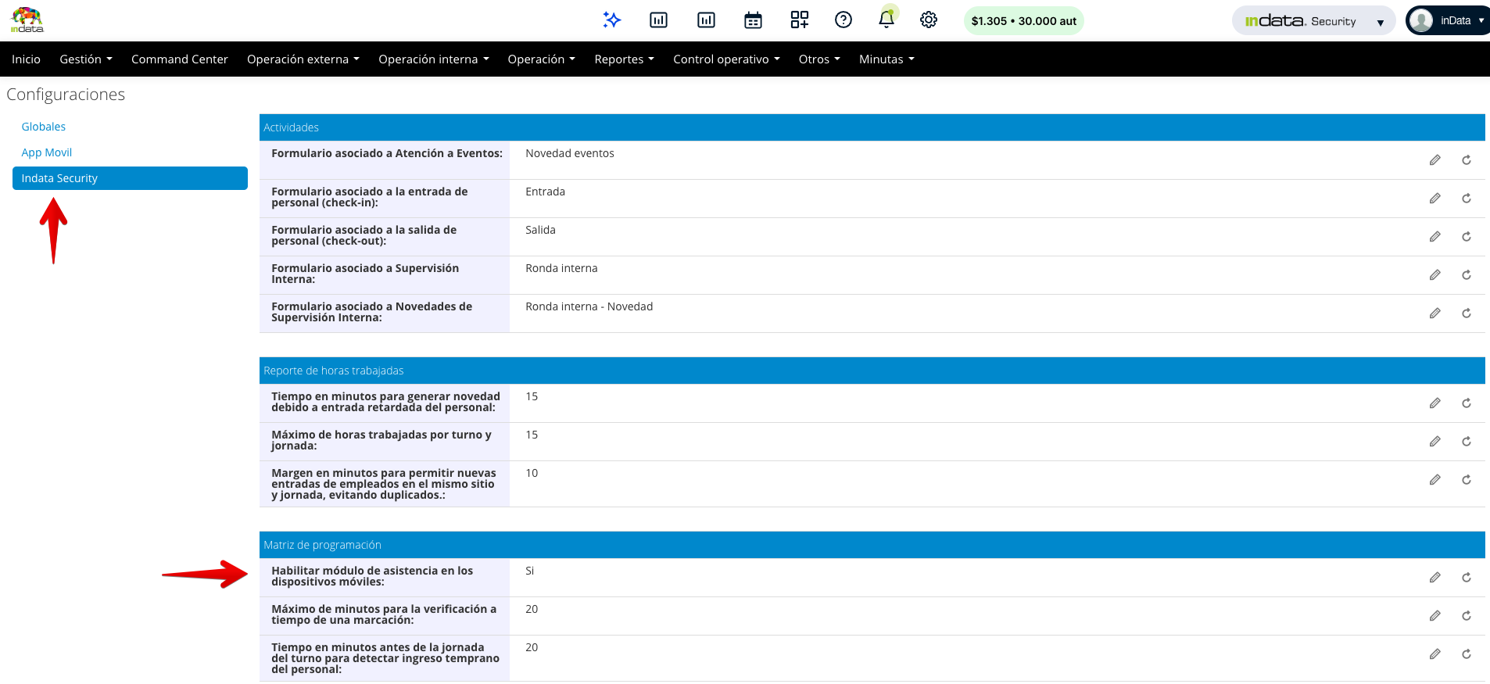
Task: Click the AI sparkle icon in top toolbar
Action: pyautogui.click(x=611, y=20)
